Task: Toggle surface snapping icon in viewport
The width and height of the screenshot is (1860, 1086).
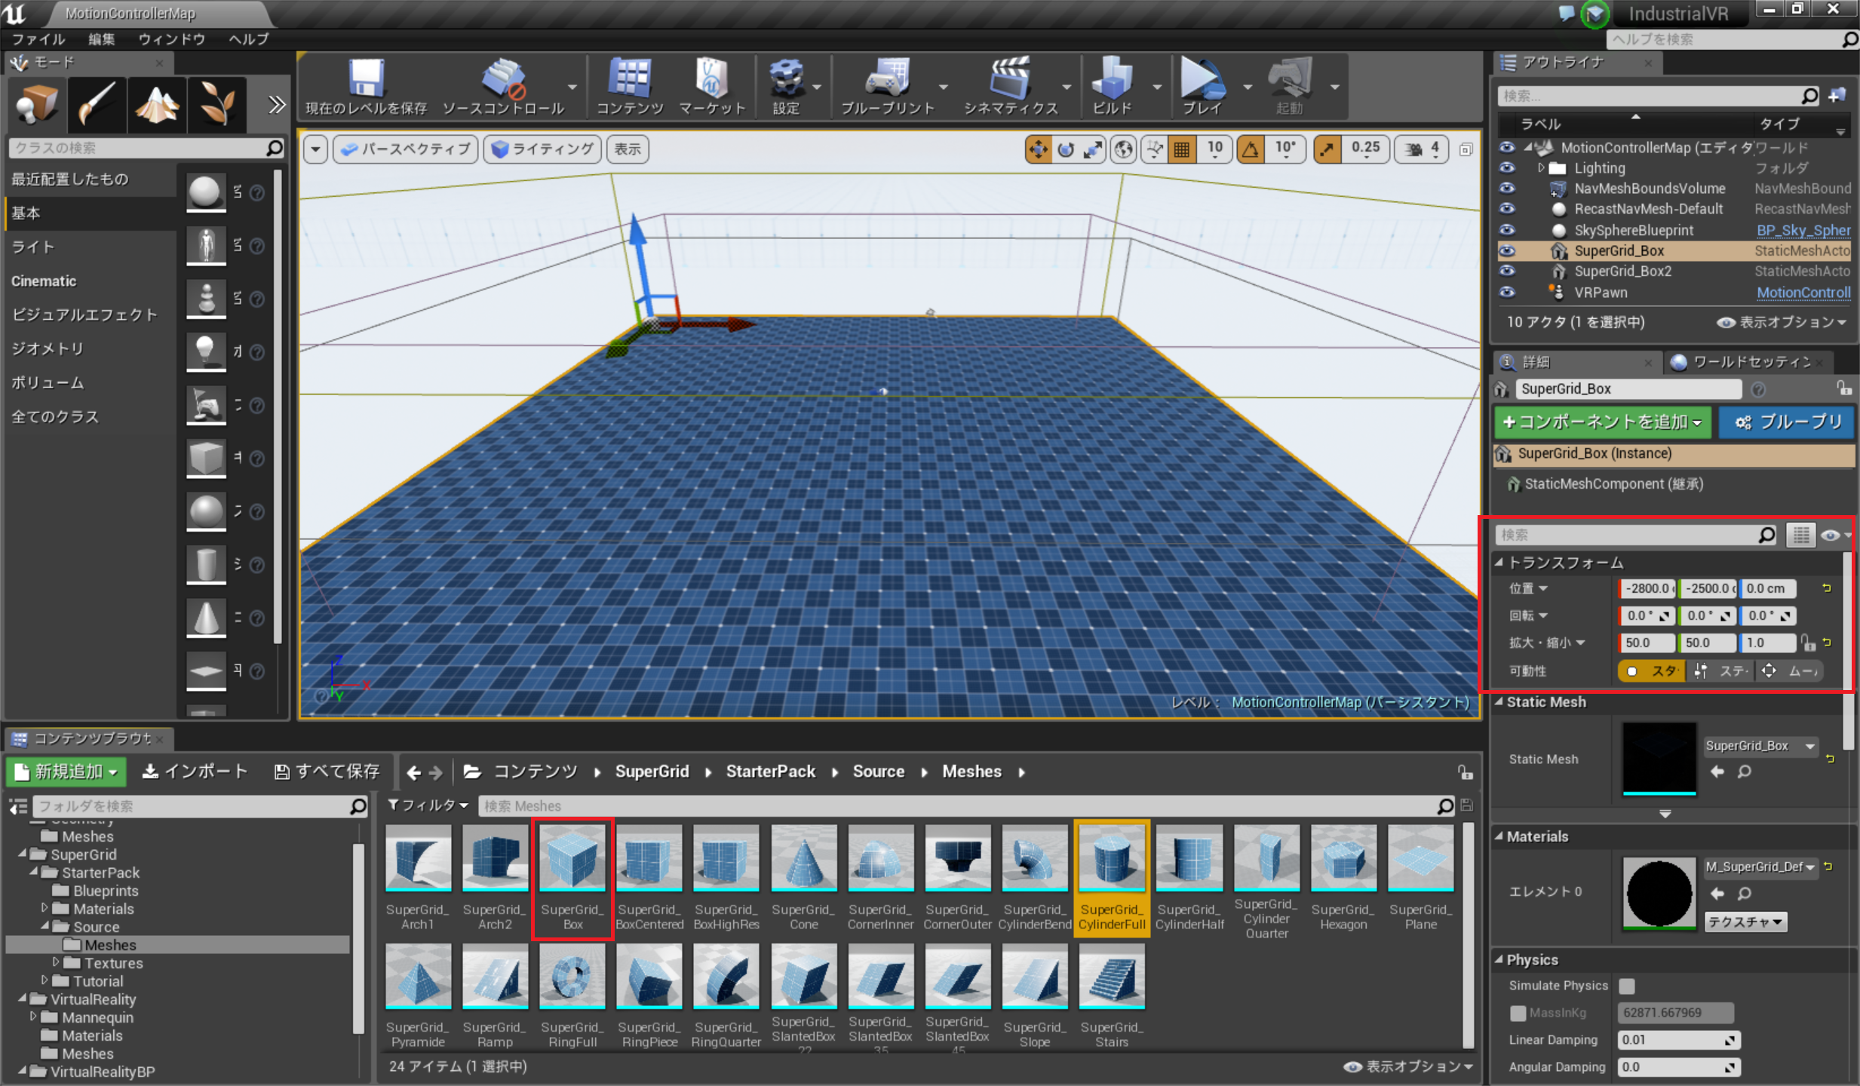Action: pos(1154,149)
